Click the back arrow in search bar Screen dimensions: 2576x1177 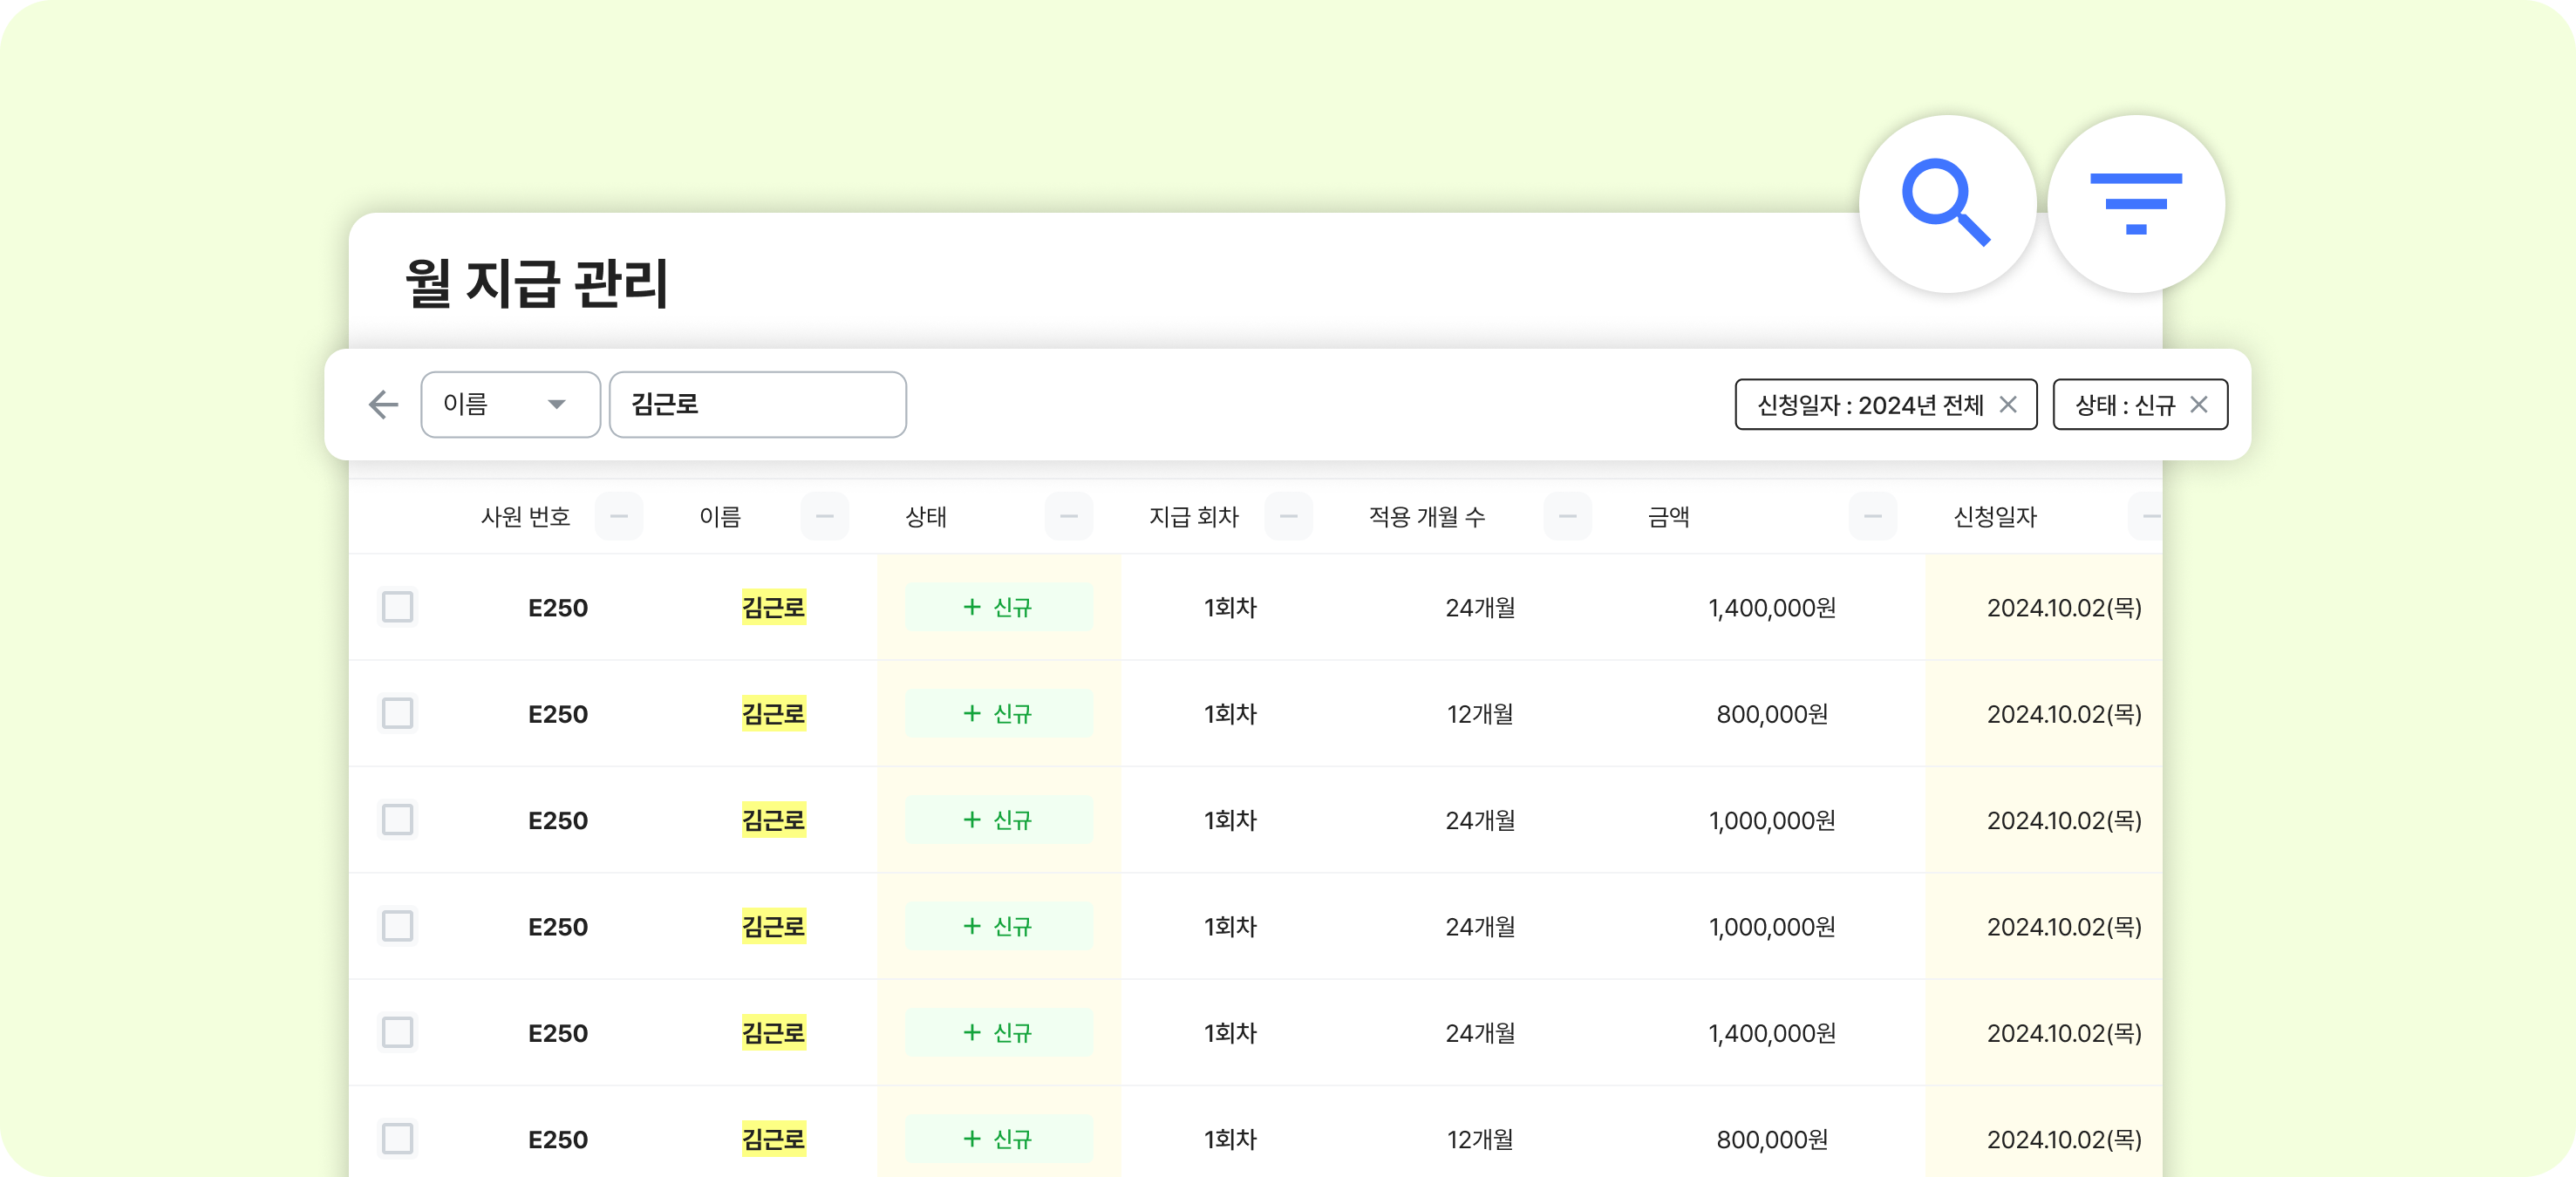[383, 404]
